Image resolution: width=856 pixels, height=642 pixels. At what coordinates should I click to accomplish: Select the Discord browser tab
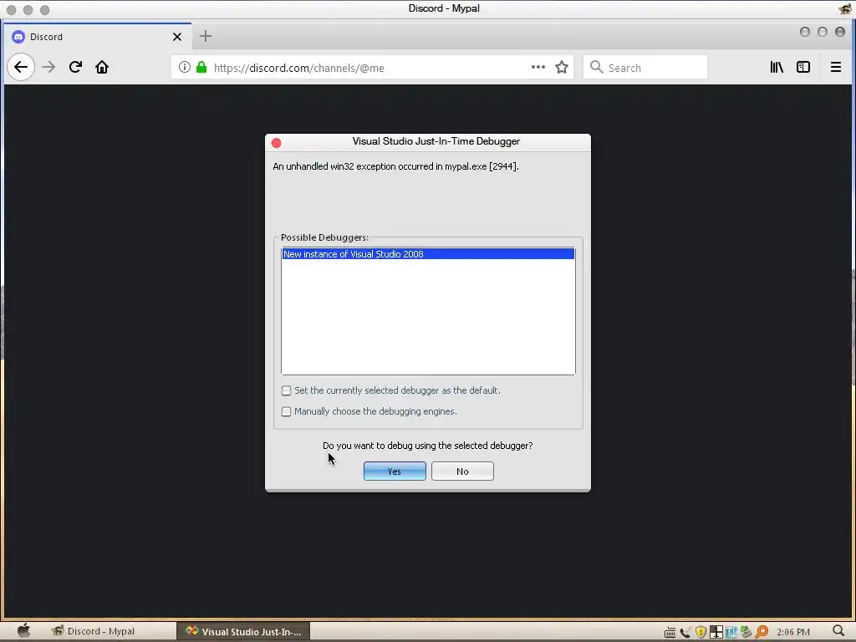coord(97,37)
